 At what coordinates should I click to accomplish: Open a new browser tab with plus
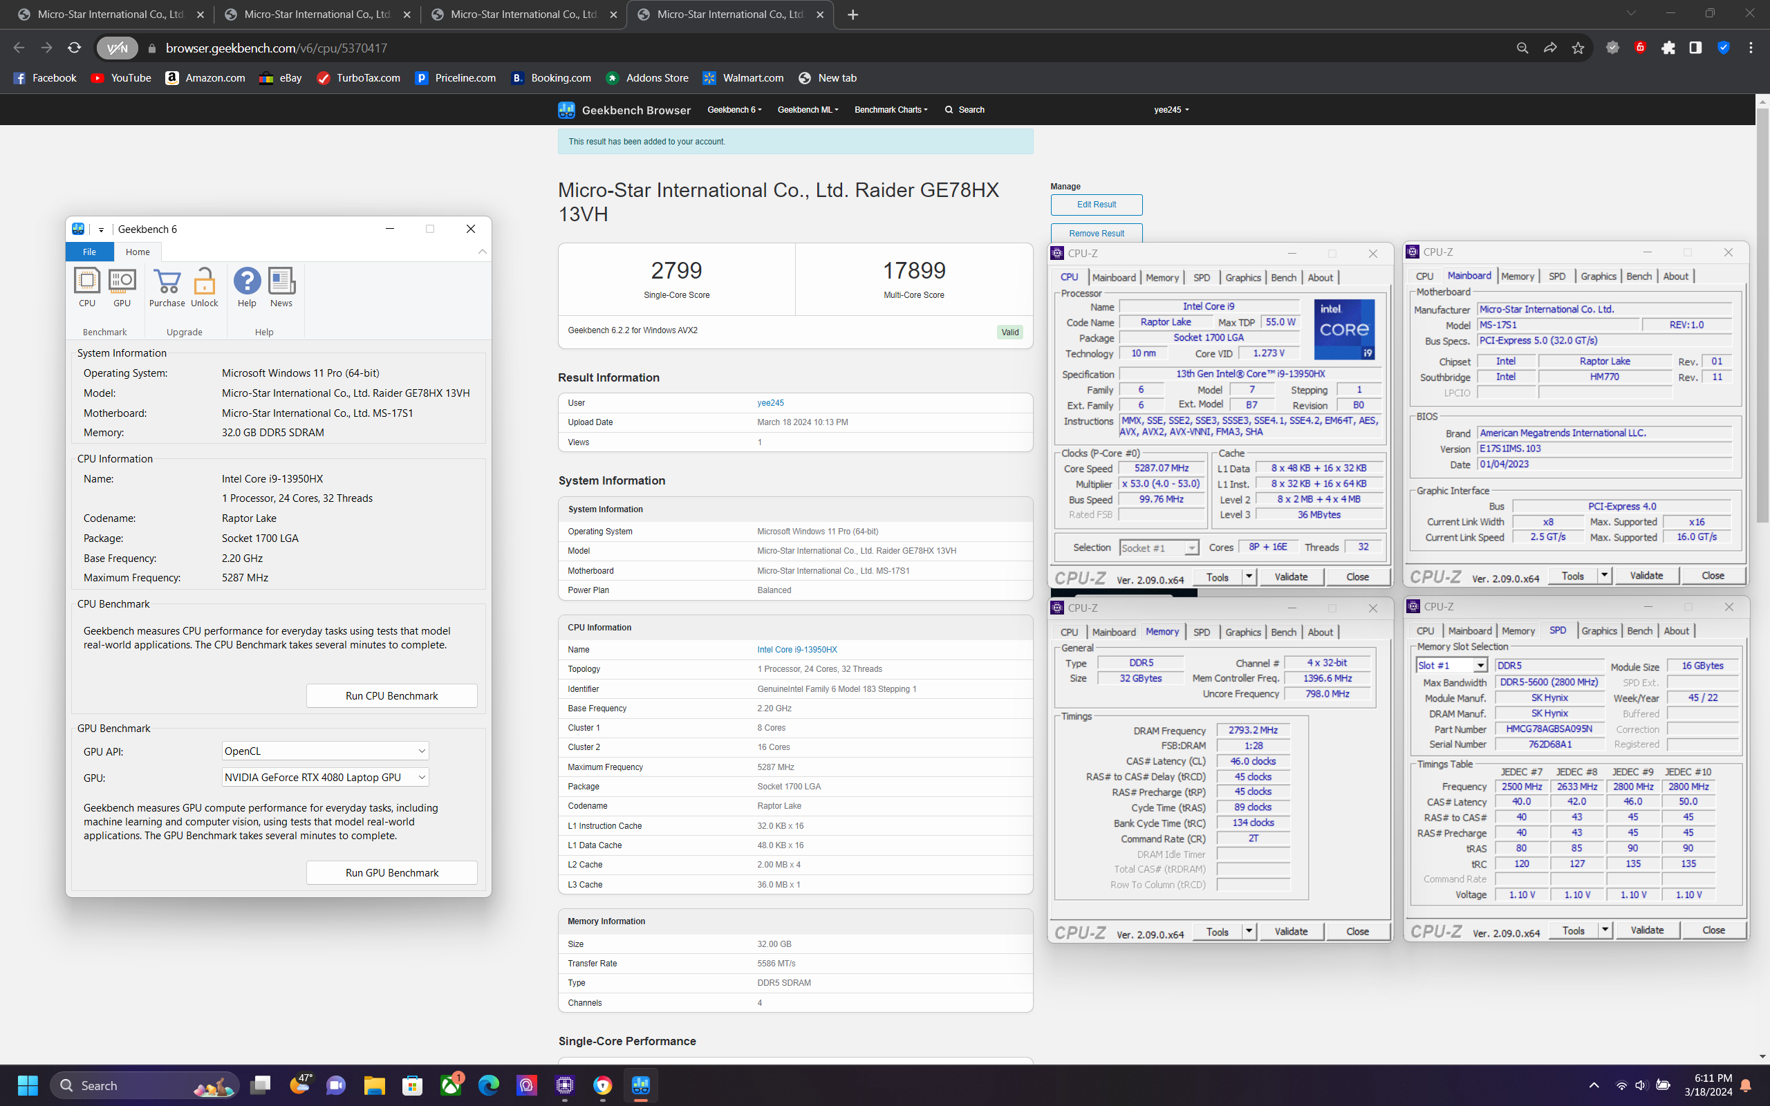point(853,15)
